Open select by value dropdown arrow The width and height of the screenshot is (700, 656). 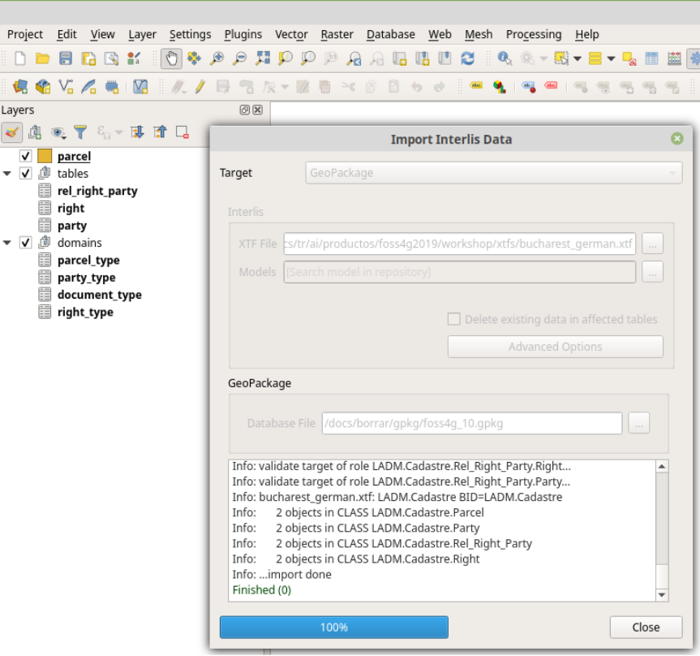[611, 58]
